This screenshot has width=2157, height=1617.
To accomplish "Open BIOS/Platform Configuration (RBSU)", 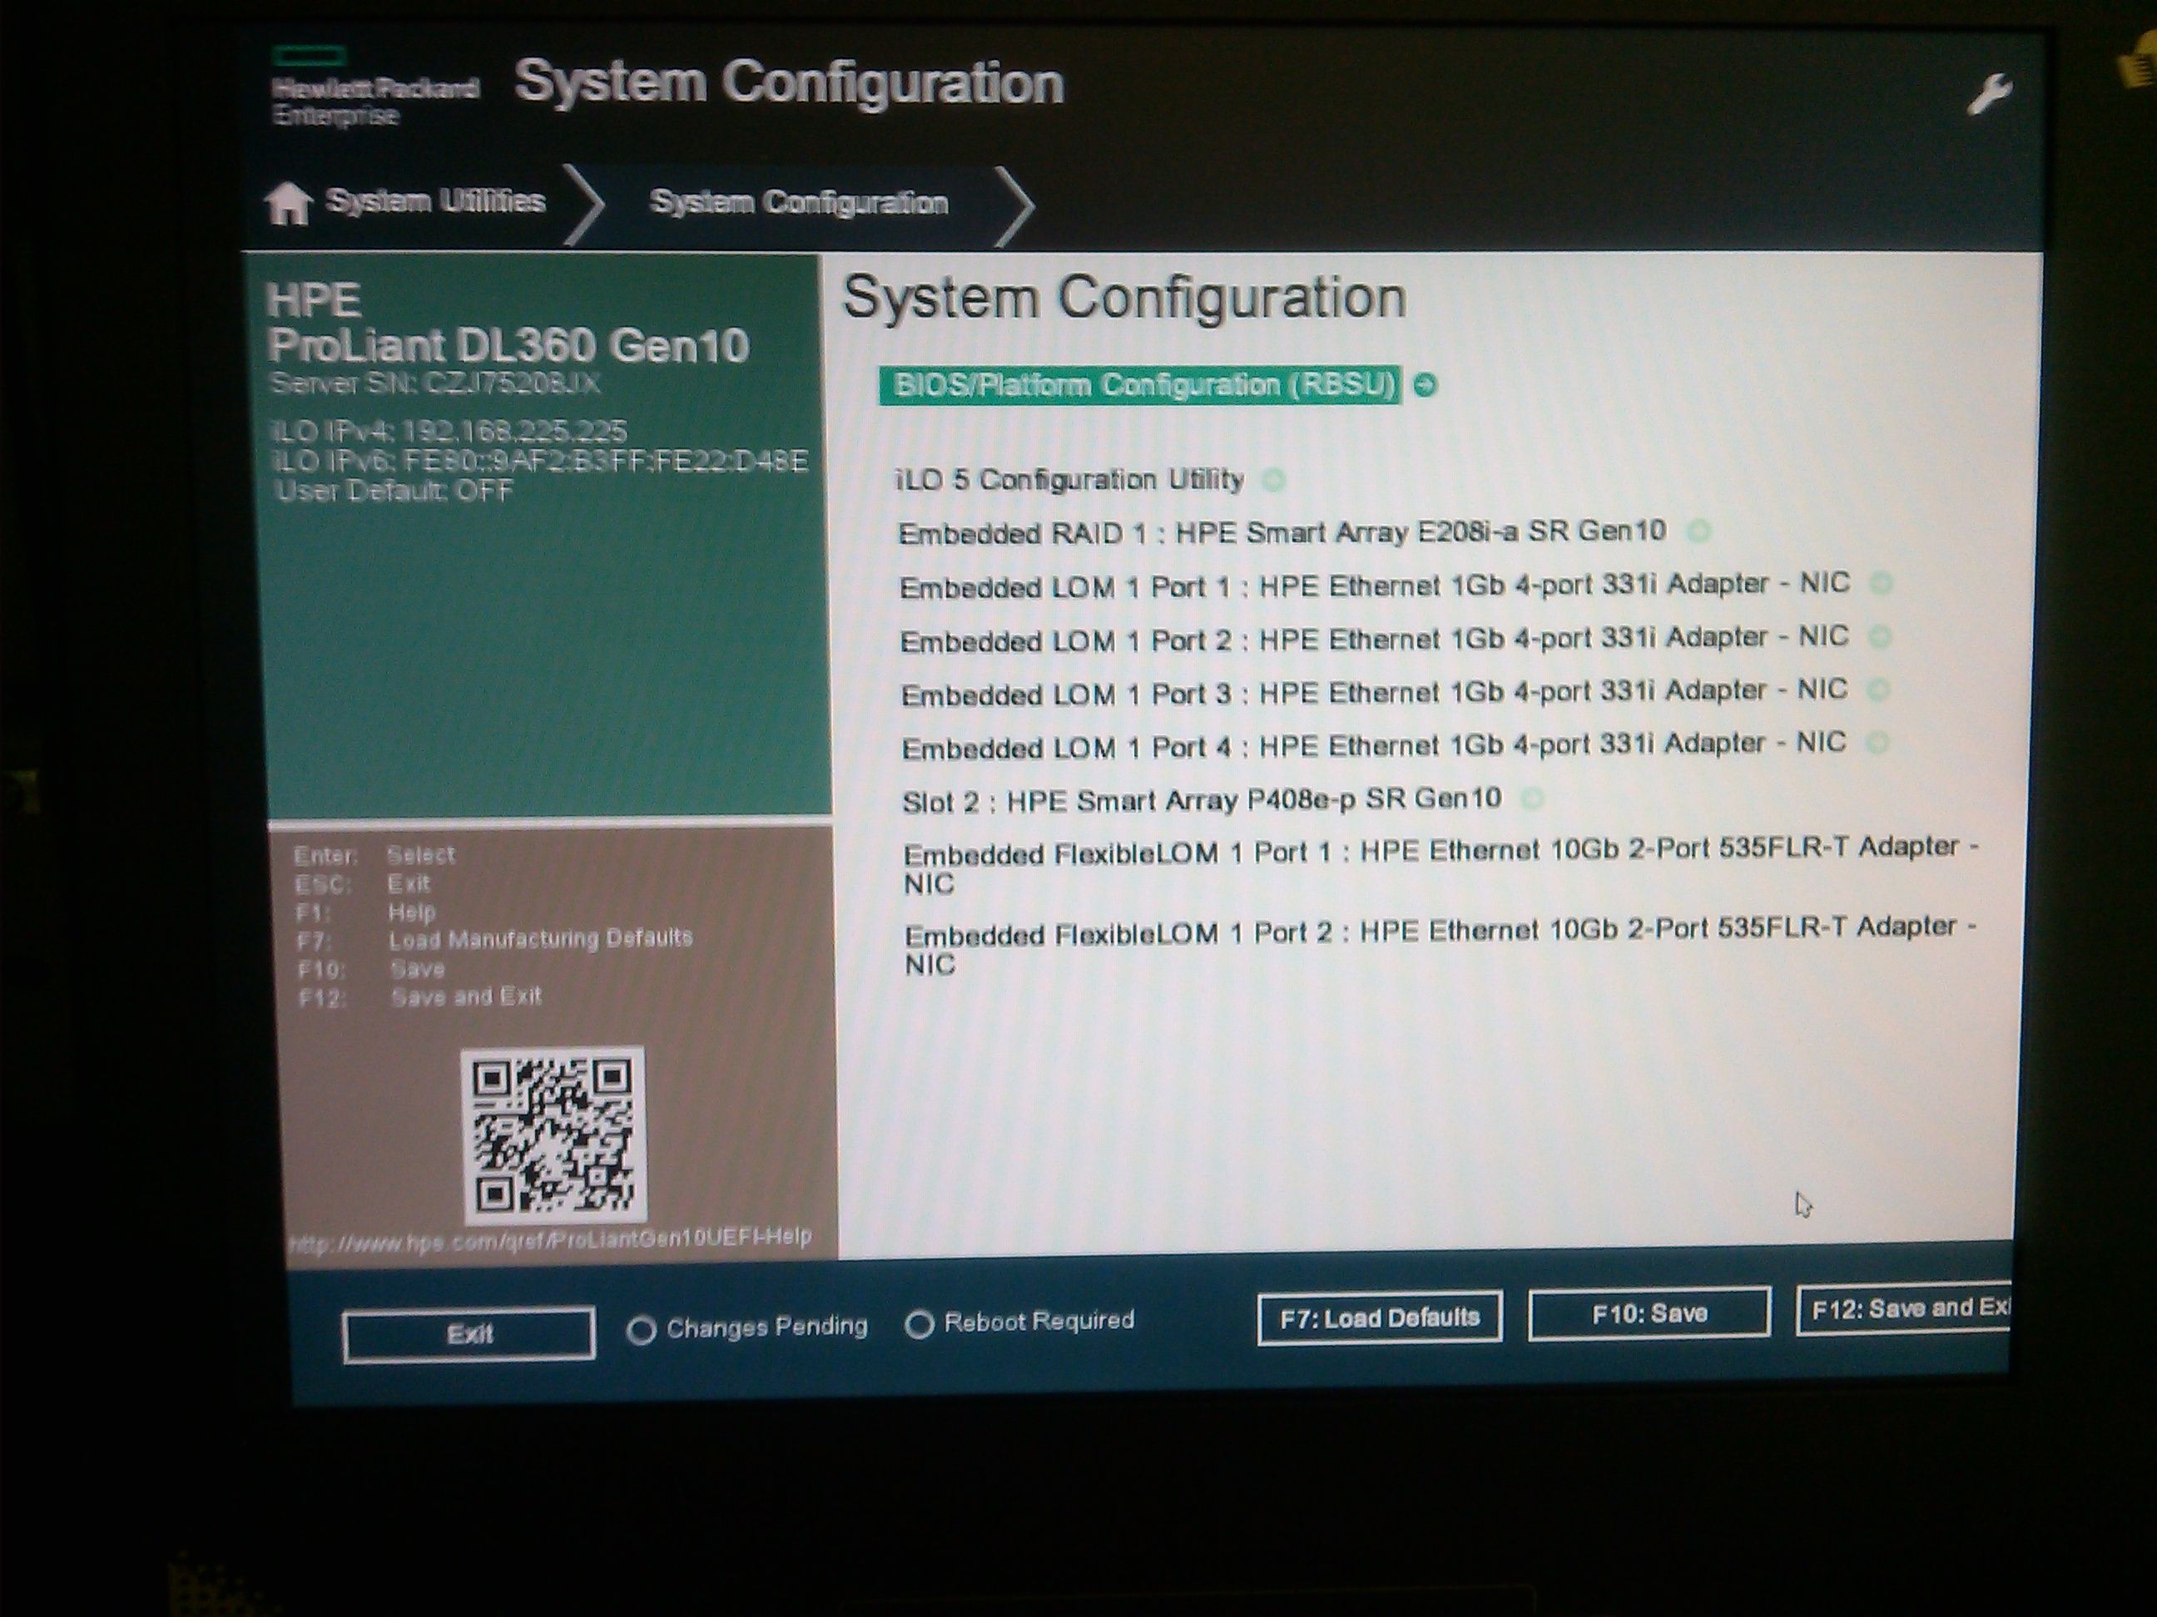I will coord(1140,385).
